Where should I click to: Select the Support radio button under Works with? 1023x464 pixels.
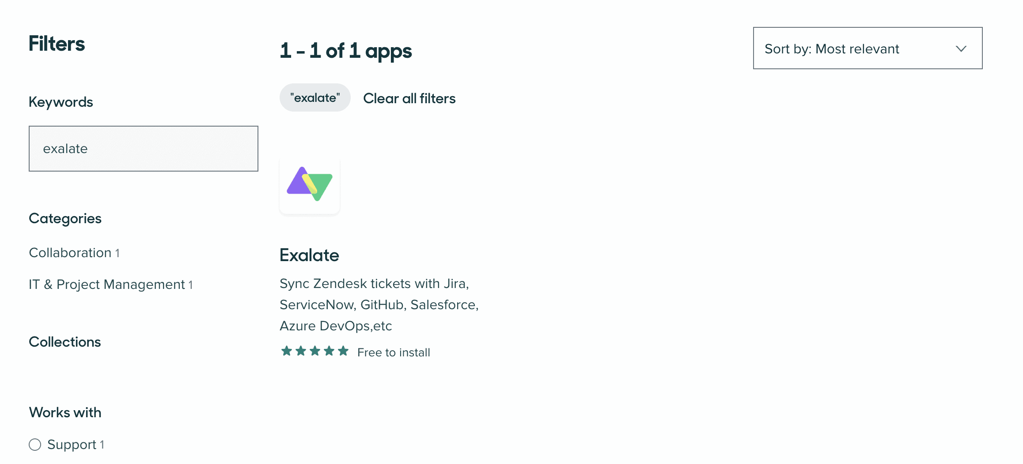pos(35,445)
